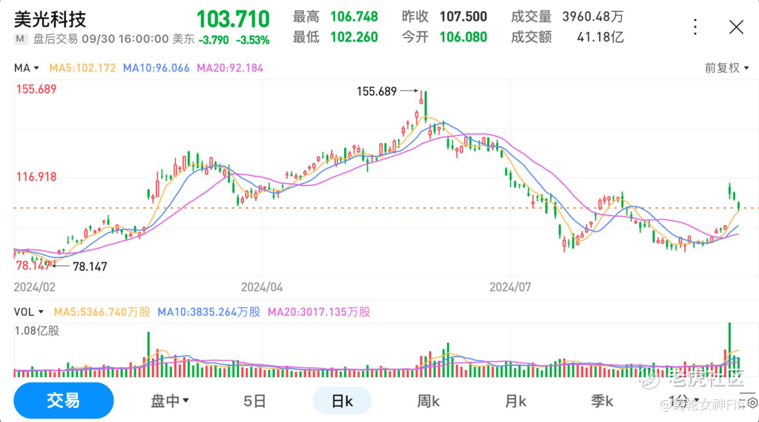Click the 78.147 low price marker
This screenshot has height=422, width=759.
click(90, 267)
